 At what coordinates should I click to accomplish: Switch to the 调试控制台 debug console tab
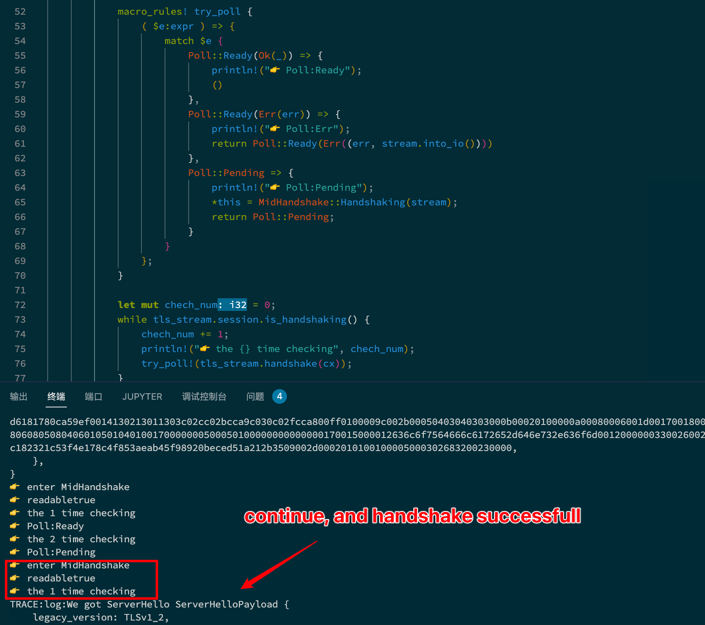coord(204,396)
